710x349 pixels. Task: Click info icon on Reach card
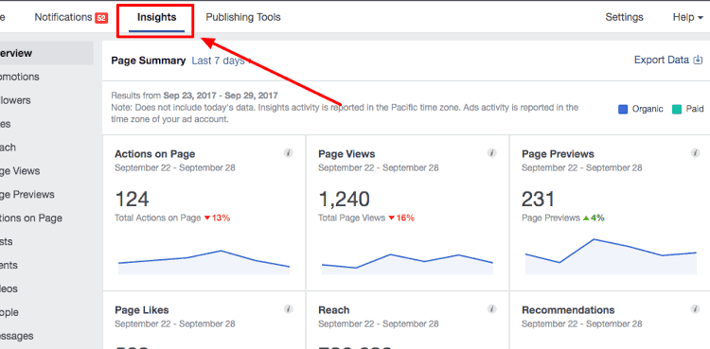(491, 309)
